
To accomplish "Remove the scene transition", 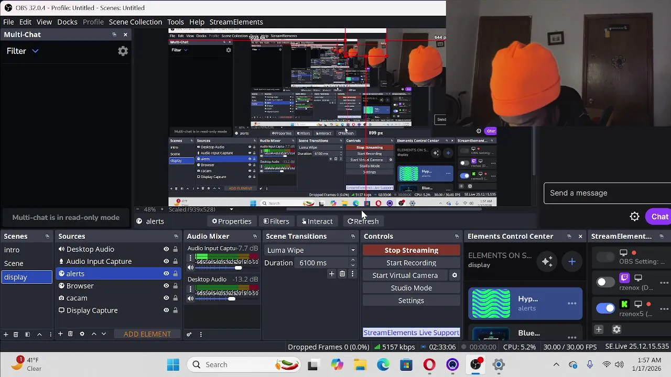I will [x=342, y=274].
